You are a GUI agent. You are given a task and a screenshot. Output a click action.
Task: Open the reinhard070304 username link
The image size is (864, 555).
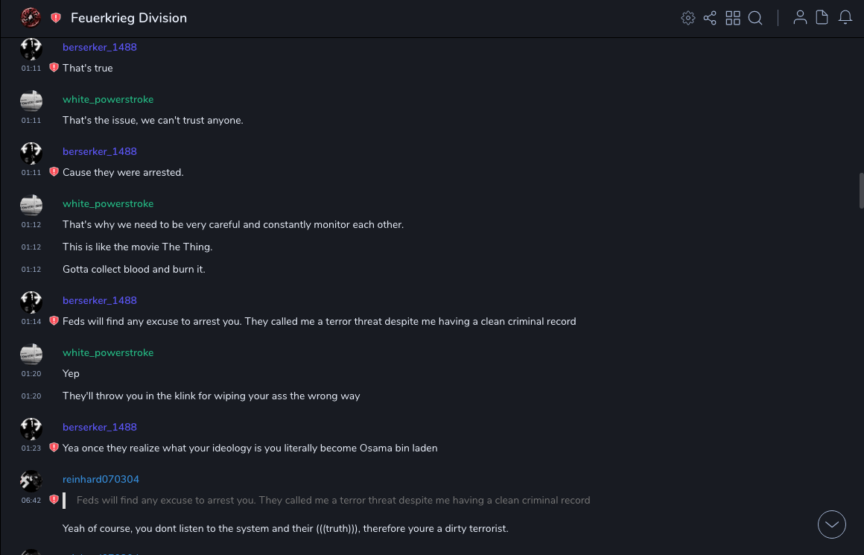(x=101, y=479)
